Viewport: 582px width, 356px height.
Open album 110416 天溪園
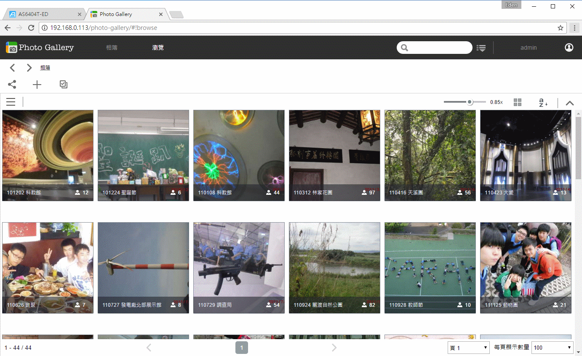pos(430,155)
